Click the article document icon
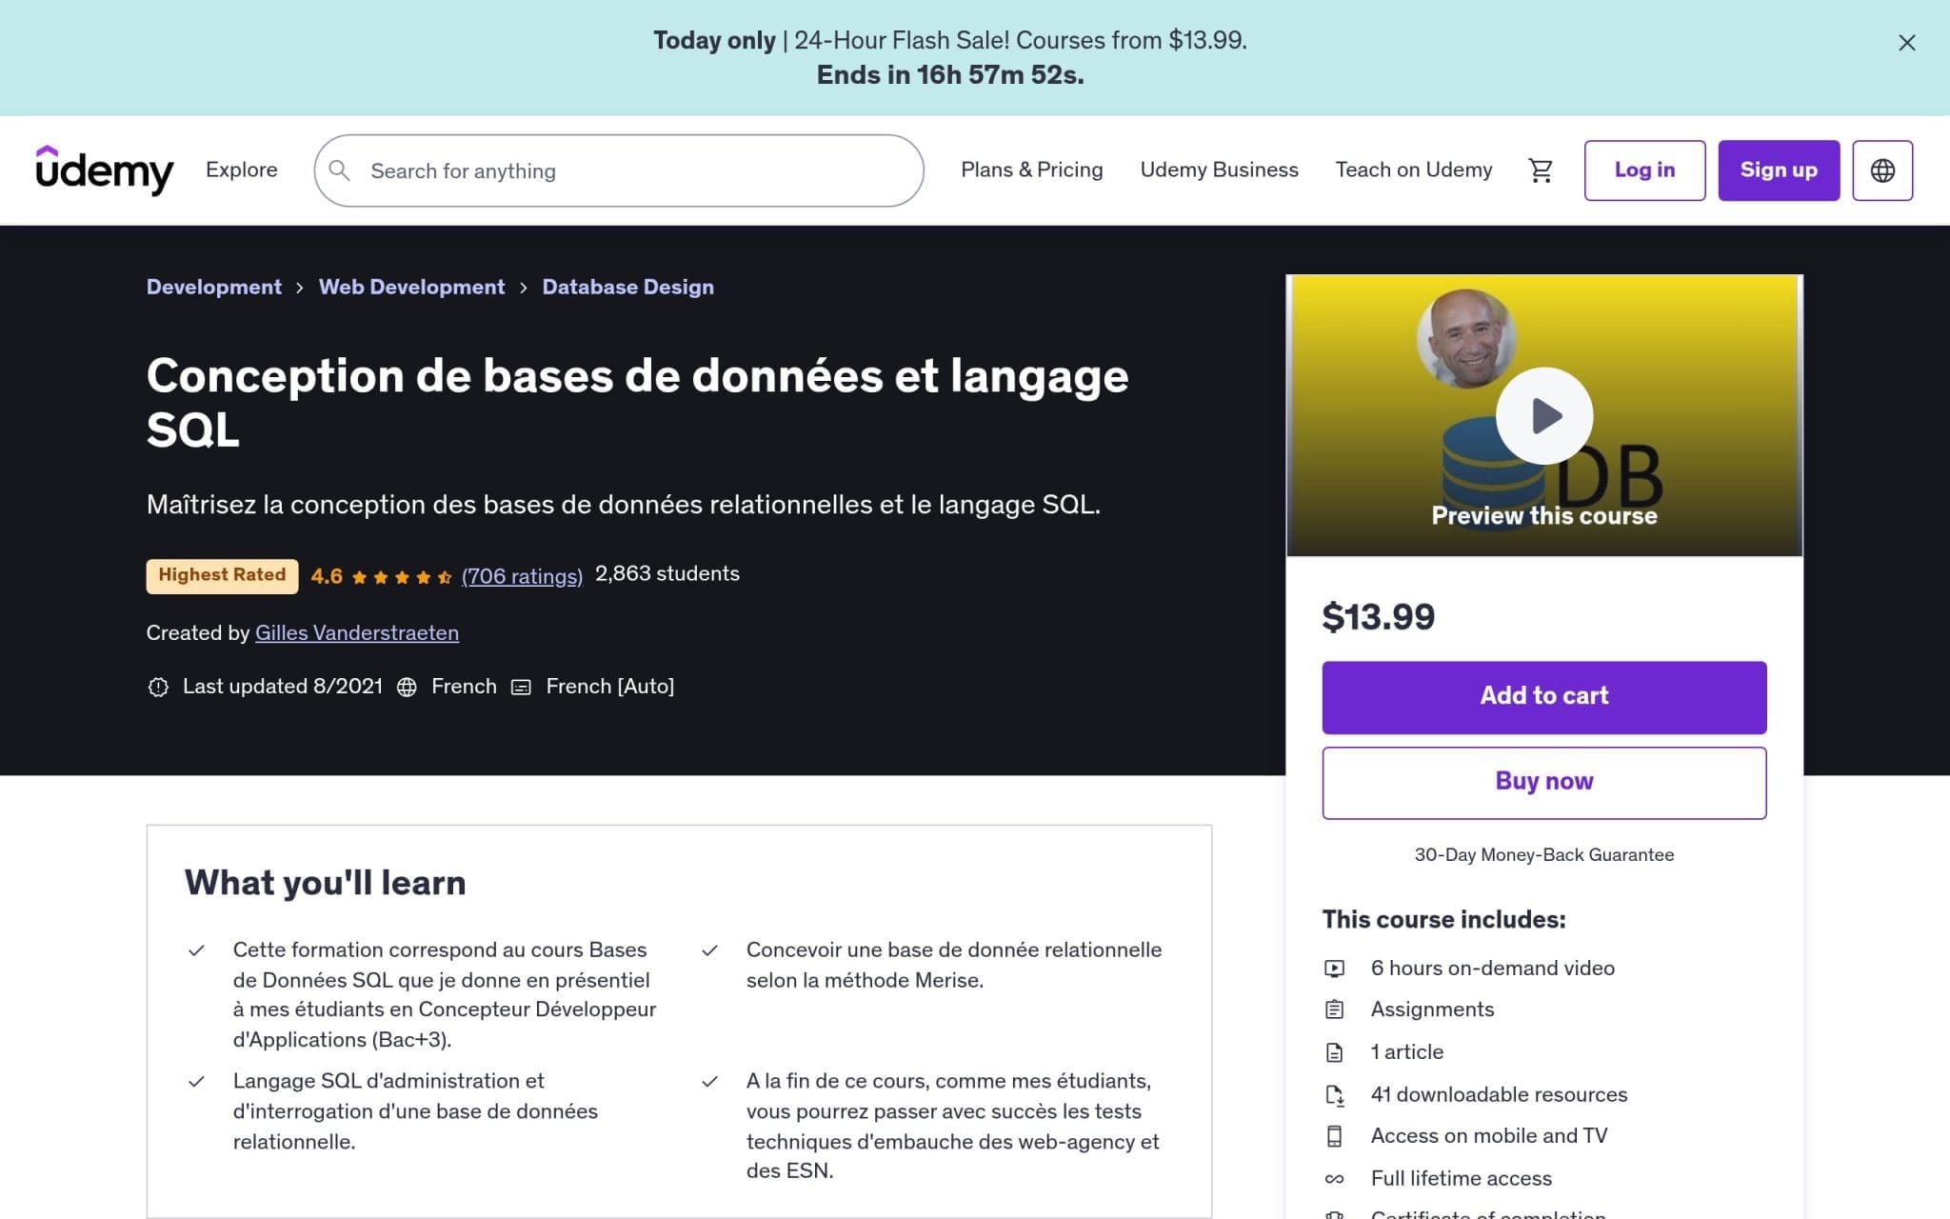This screenshot has width=1950, height=1219. tap(1335, 1052)
